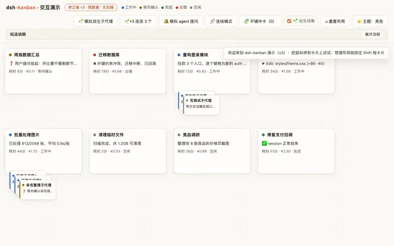Click the blue status dot on 重构登录模块

pyautogui.click(x=179, y=55)
